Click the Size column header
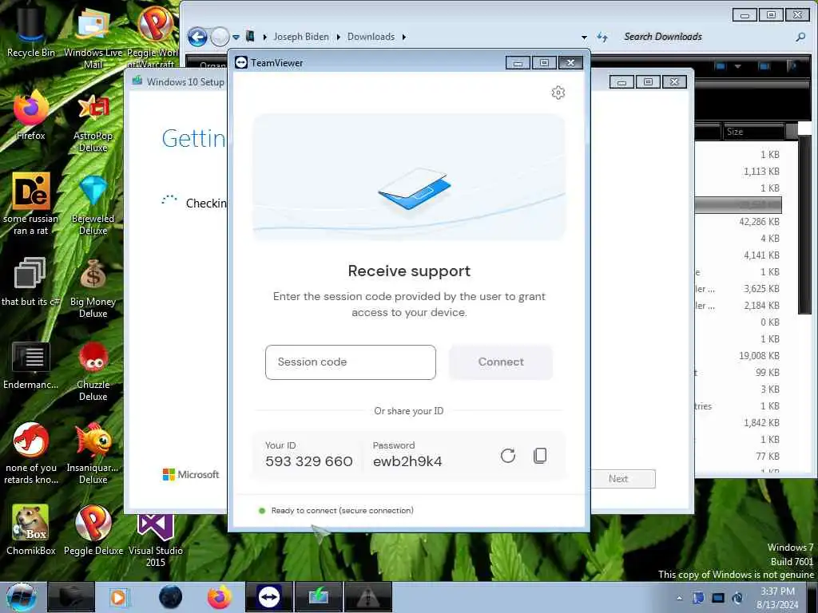Viewport: 818px width, 613px height. (x=752, y=132)
